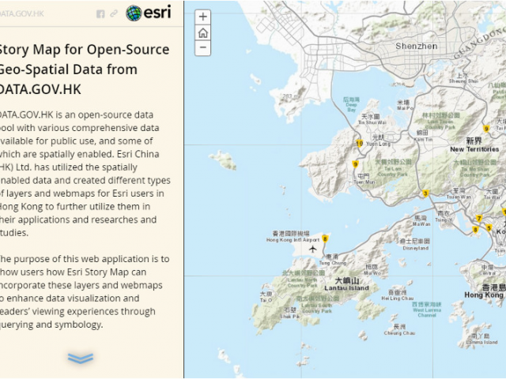Select marker 8 beside Hong Kong Intl Airport
Viewport: 506px width, 379px height.
325,238
